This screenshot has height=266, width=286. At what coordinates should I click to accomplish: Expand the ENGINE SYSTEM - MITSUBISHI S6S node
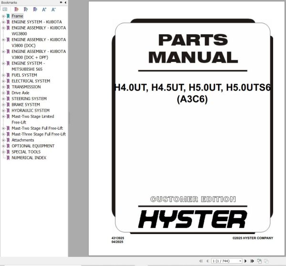tap(3, 63)
